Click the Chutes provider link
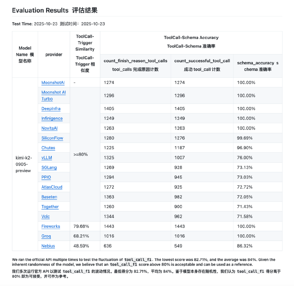Viewport: 294px width, 286px height. coord(48,148)
